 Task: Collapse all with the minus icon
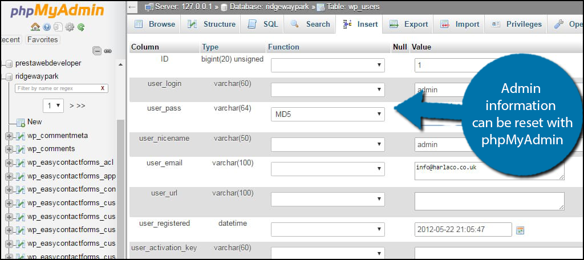pyautogui.click(x=97, y=51)
